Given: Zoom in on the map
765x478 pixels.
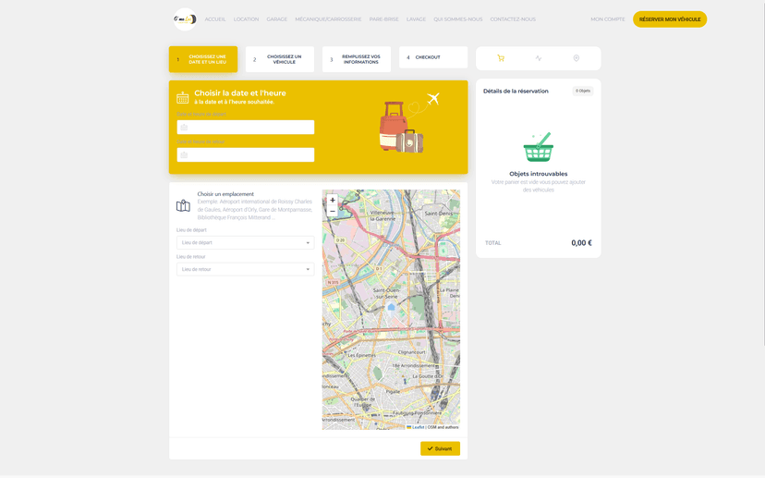Looking at the screenshot, I should 333,201.
